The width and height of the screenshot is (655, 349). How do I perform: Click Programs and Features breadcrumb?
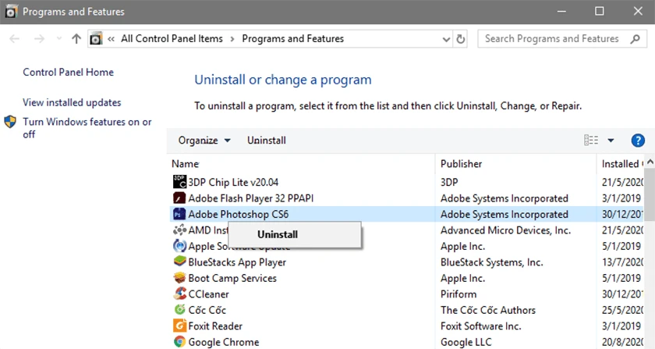coord(293,38)
